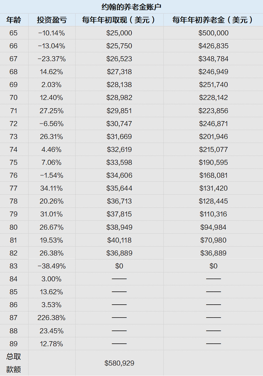Screen dimensions: 263x376
Task: Select the $500,000 starting pension cell
Action: click(213, 33)
